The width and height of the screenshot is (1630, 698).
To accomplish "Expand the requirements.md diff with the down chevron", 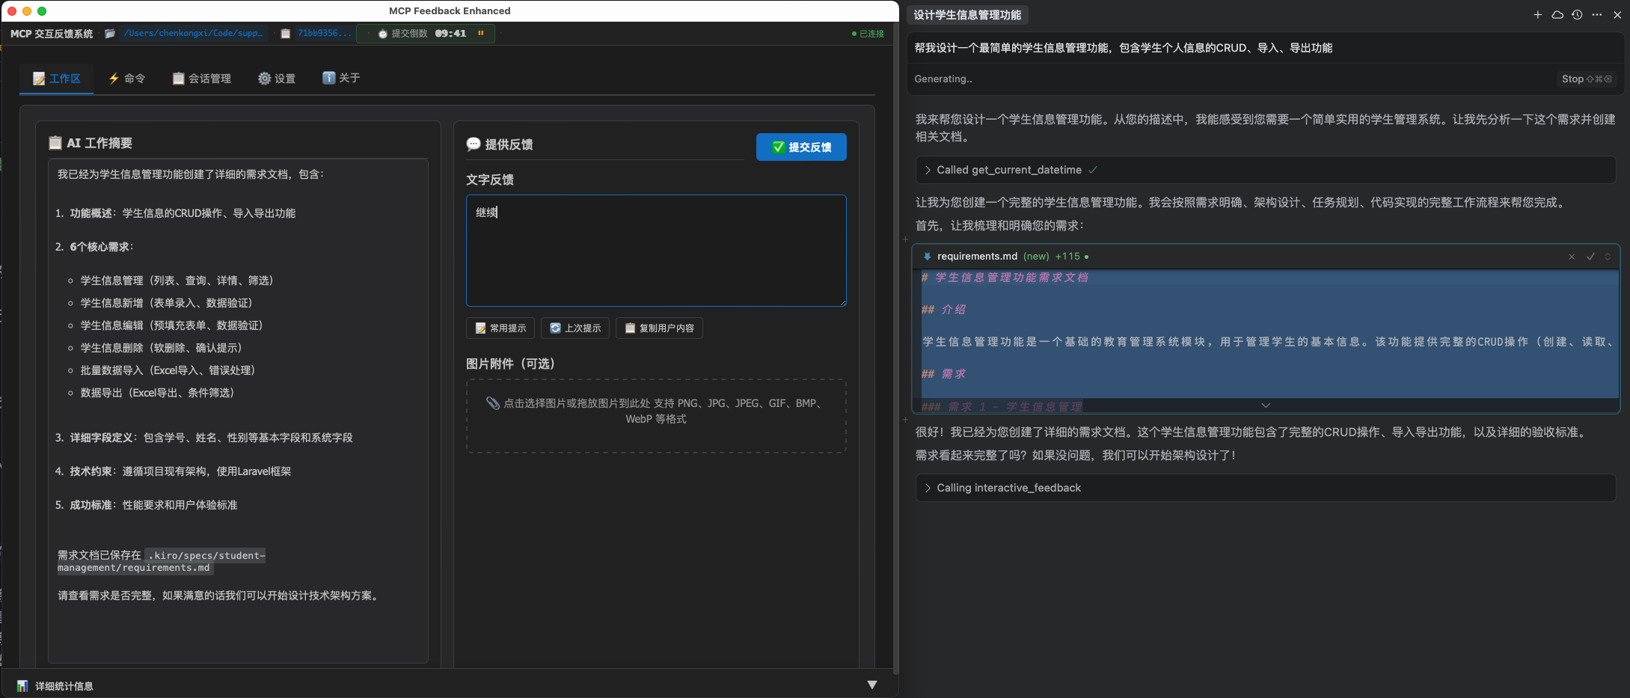I will coord(1264,404).
